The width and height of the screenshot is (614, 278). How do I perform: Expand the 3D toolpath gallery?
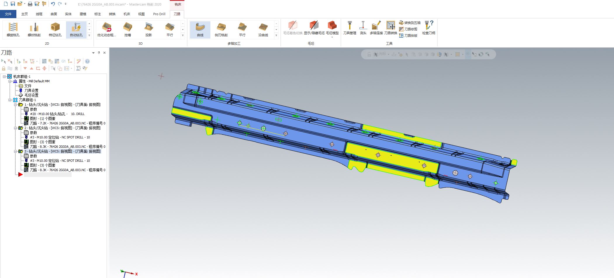point(183,36)
